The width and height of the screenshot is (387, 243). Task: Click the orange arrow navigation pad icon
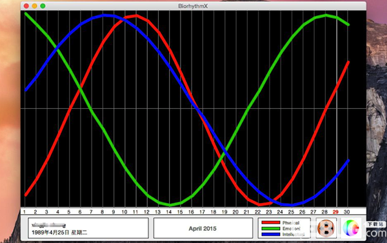tap(326, 228)
